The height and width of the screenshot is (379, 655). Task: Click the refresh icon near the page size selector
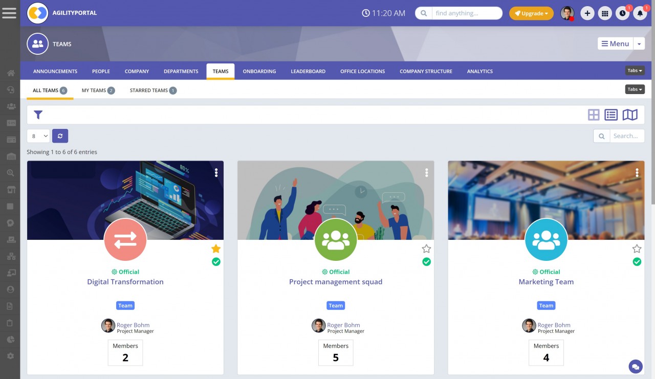click(60, 136)
